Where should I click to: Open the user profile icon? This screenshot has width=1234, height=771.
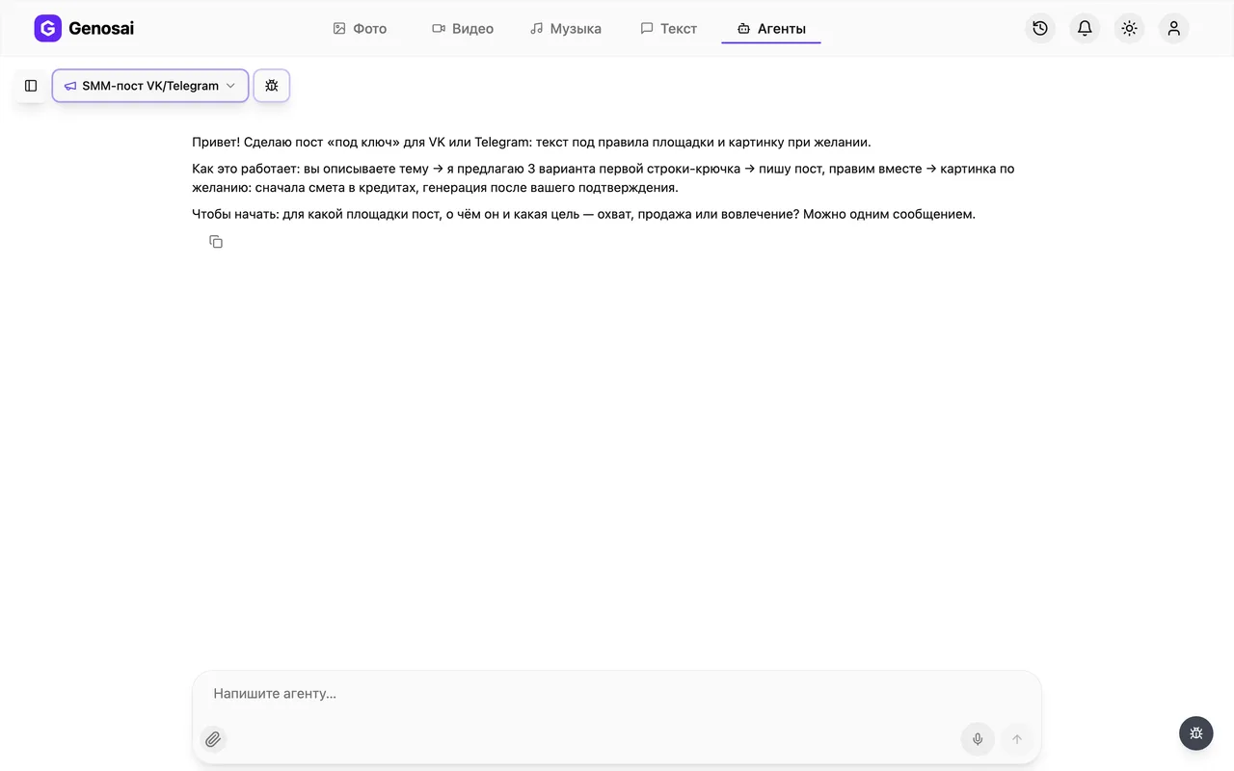coord(1173,28)
